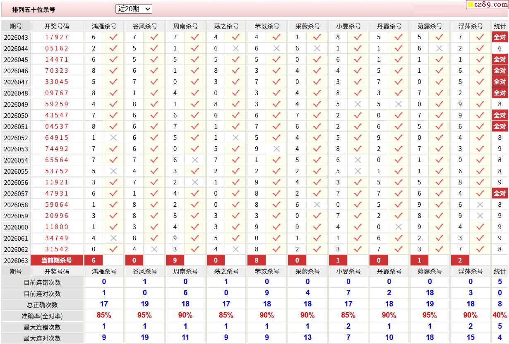Click the red 9 under 周南杀号 for 2026063
Image resolution: width=509 pixels, height=344 pixels.
click(x=175, y=260)
